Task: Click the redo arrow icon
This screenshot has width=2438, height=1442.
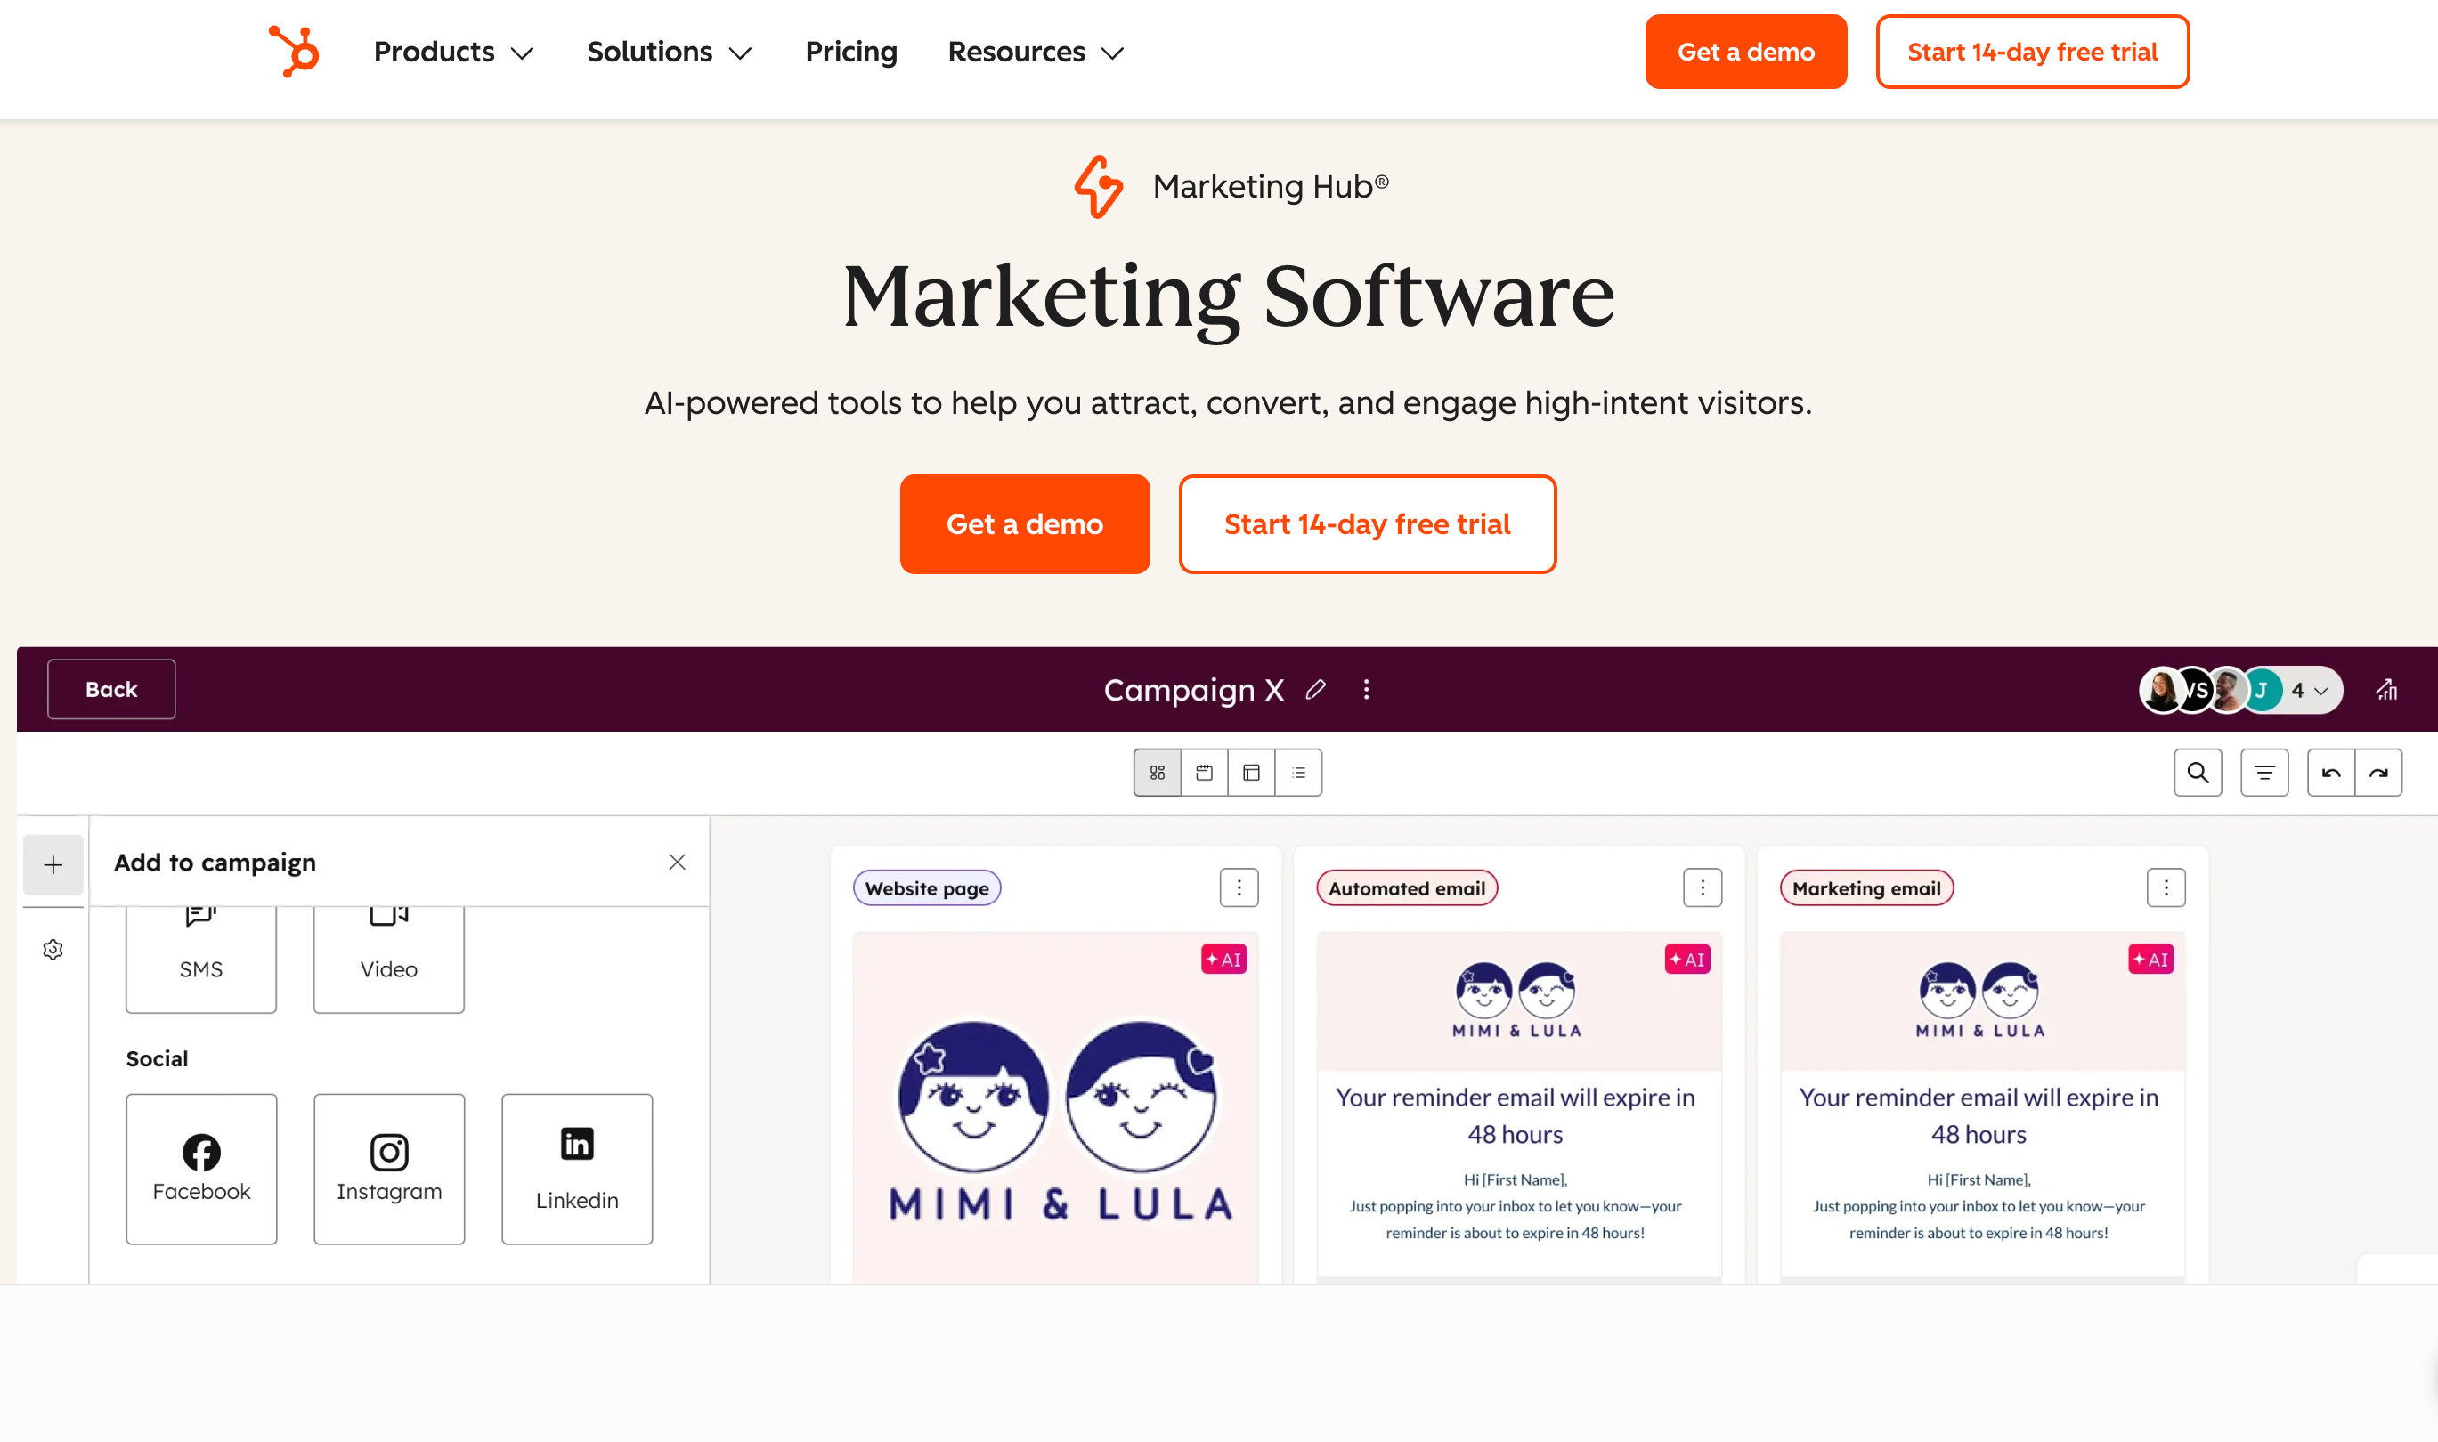Action: 2378,773
